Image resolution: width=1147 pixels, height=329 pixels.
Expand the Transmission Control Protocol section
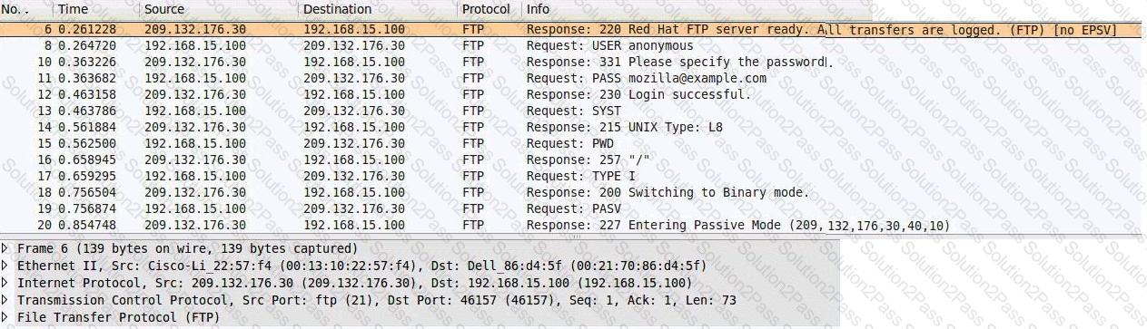(x=6, y=300)
